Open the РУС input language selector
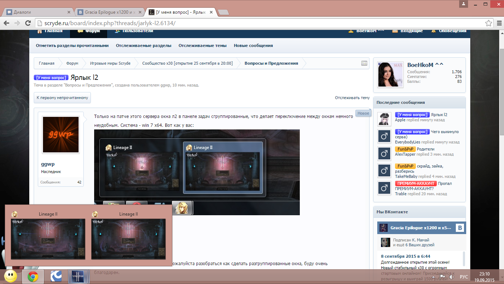 point(464,277)
